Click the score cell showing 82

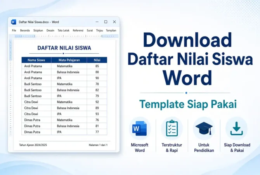pyautogui.click(x=97, y=90)
